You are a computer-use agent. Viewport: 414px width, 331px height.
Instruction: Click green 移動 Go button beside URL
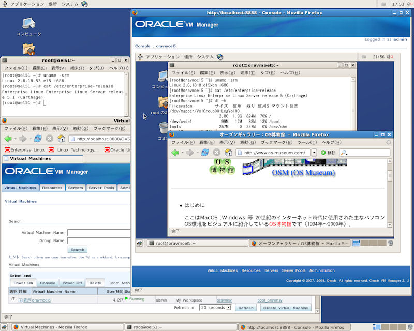328,153
